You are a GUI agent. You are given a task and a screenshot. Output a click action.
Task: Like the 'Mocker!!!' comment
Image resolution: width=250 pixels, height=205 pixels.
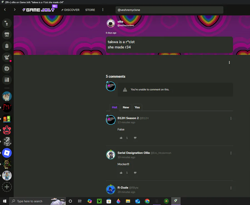[x=121, y=173]
